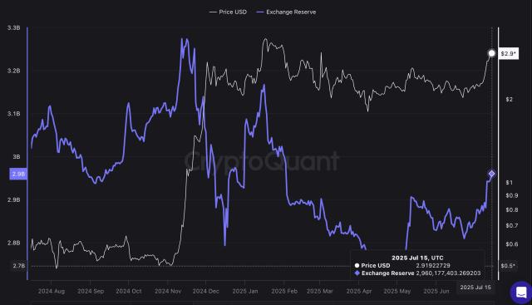Toggle the Price USD legend series
The width and height of the screenshot is (532, 305).
point(228,12)
